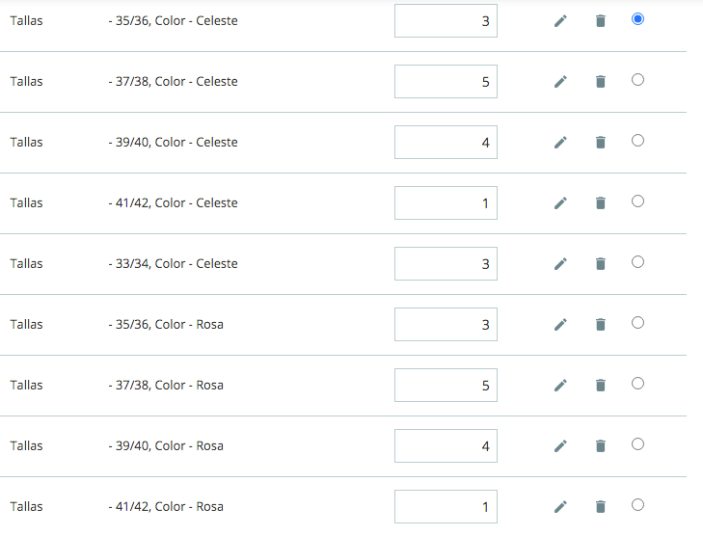The height and width of the screenshot is (536, 703).
Task: Delete the 35/36 Celeste combination
Action: [601, 20]
